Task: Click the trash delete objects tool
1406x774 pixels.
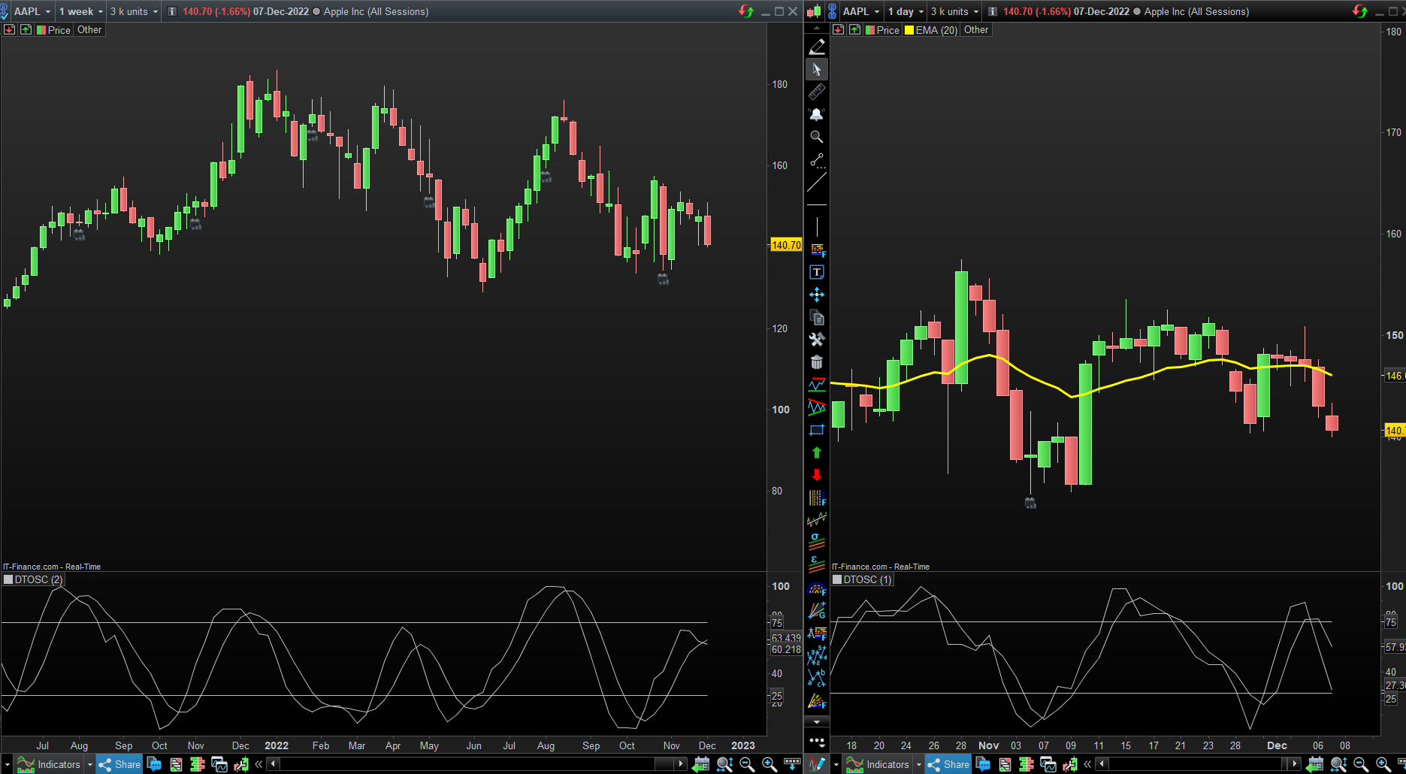Action: (x=817, y=362)
